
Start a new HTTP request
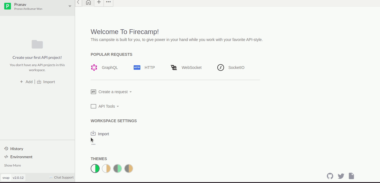tap(150, 68)
